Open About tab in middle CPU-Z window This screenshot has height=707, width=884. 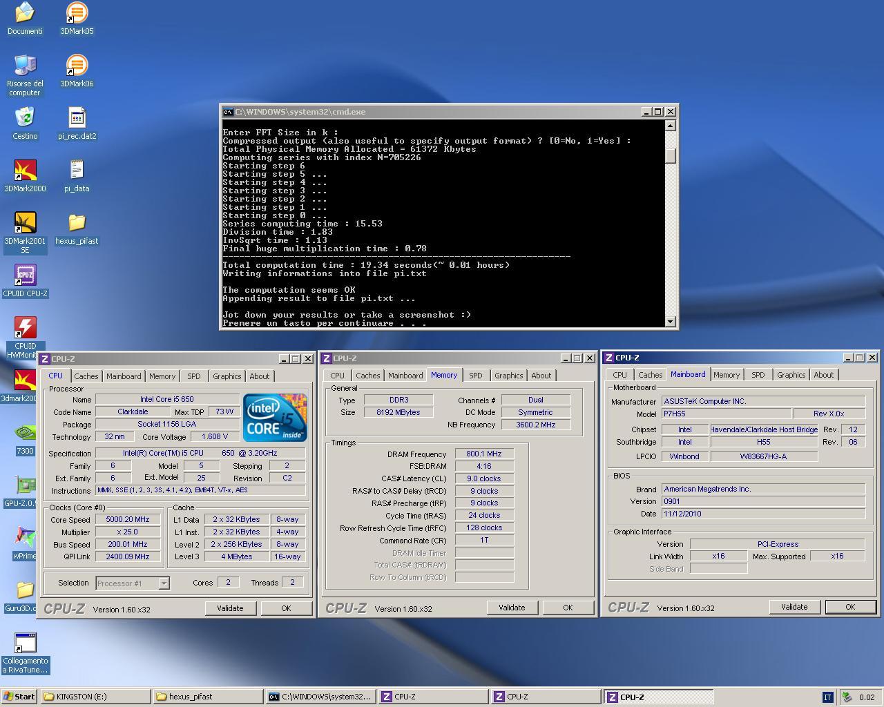click(541, 376)
